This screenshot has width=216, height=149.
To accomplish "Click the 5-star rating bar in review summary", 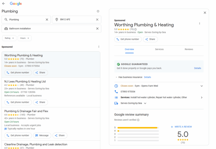I will point(138,128).
